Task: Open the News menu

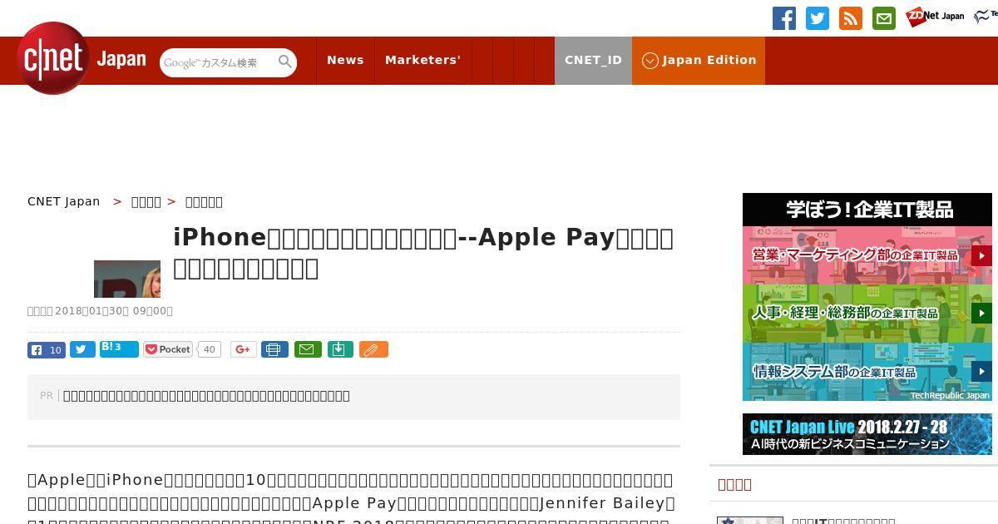Action: pos(345,60)
